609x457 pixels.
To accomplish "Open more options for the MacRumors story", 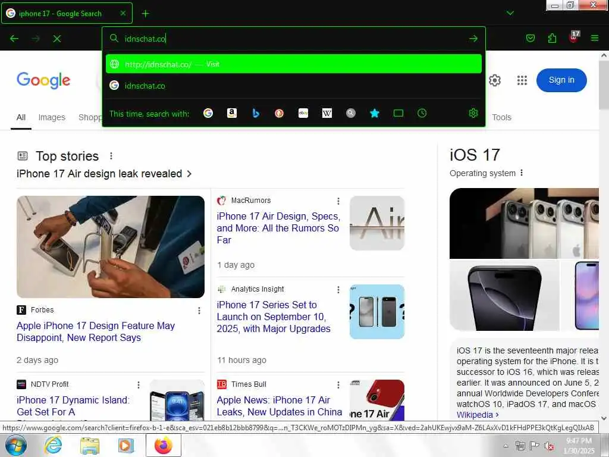I will [x=338, y=201].
